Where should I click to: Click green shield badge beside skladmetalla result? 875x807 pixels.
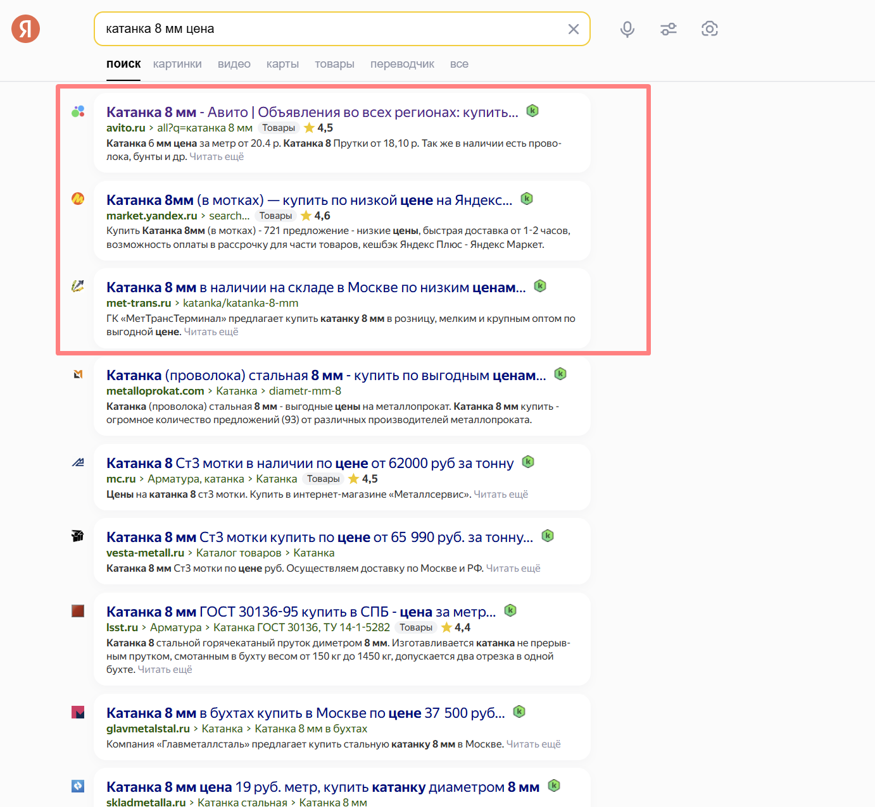tap(554, 785)
